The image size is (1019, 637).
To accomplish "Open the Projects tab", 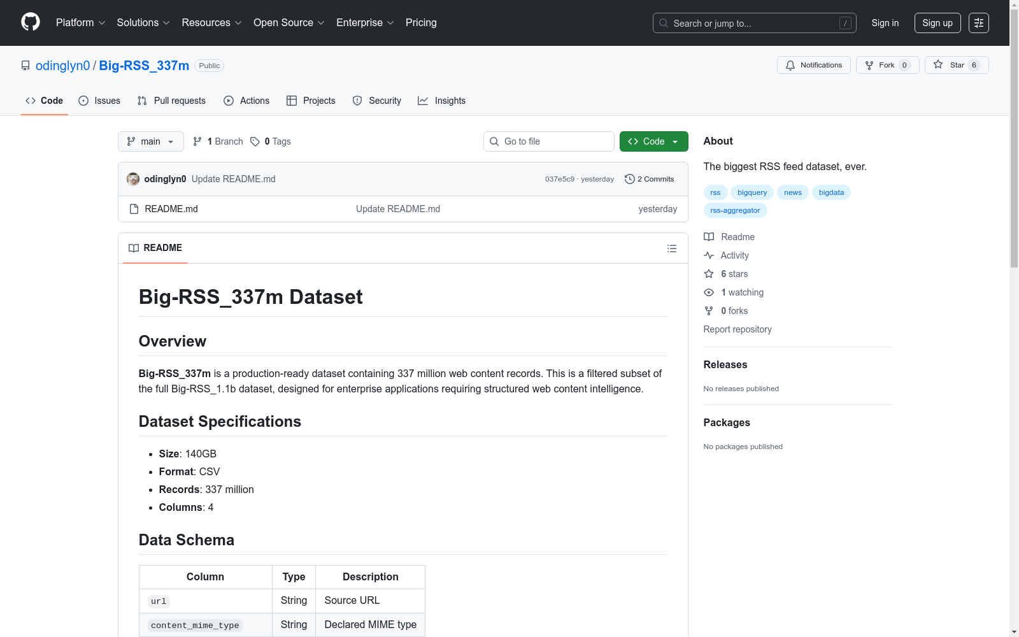I will 311,101.
